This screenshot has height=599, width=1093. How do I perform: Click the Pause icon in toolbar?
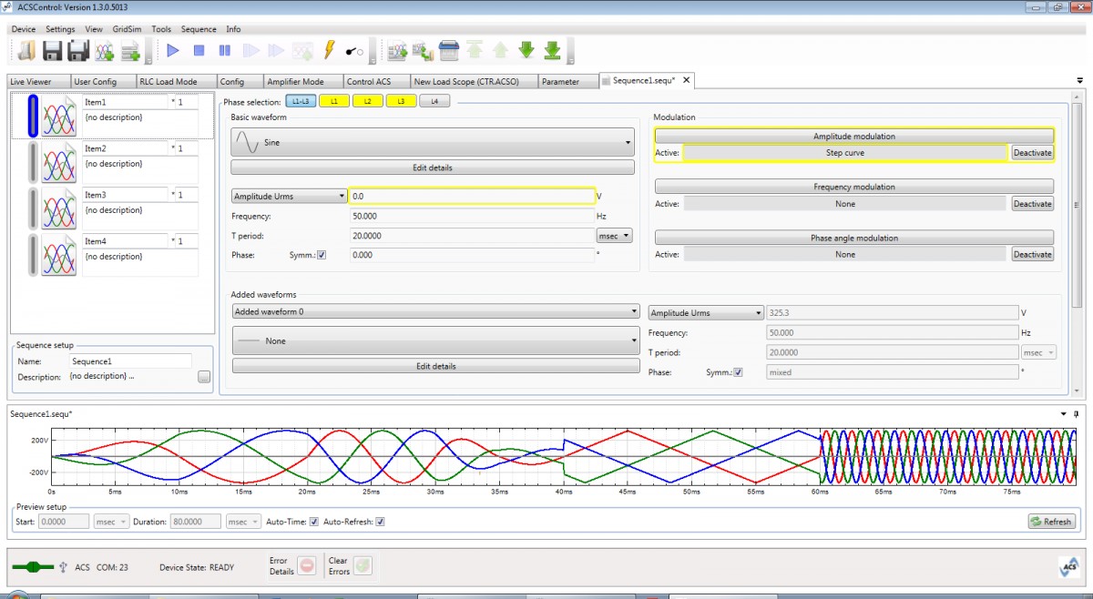pyautogui.click(x=225, y=51)
